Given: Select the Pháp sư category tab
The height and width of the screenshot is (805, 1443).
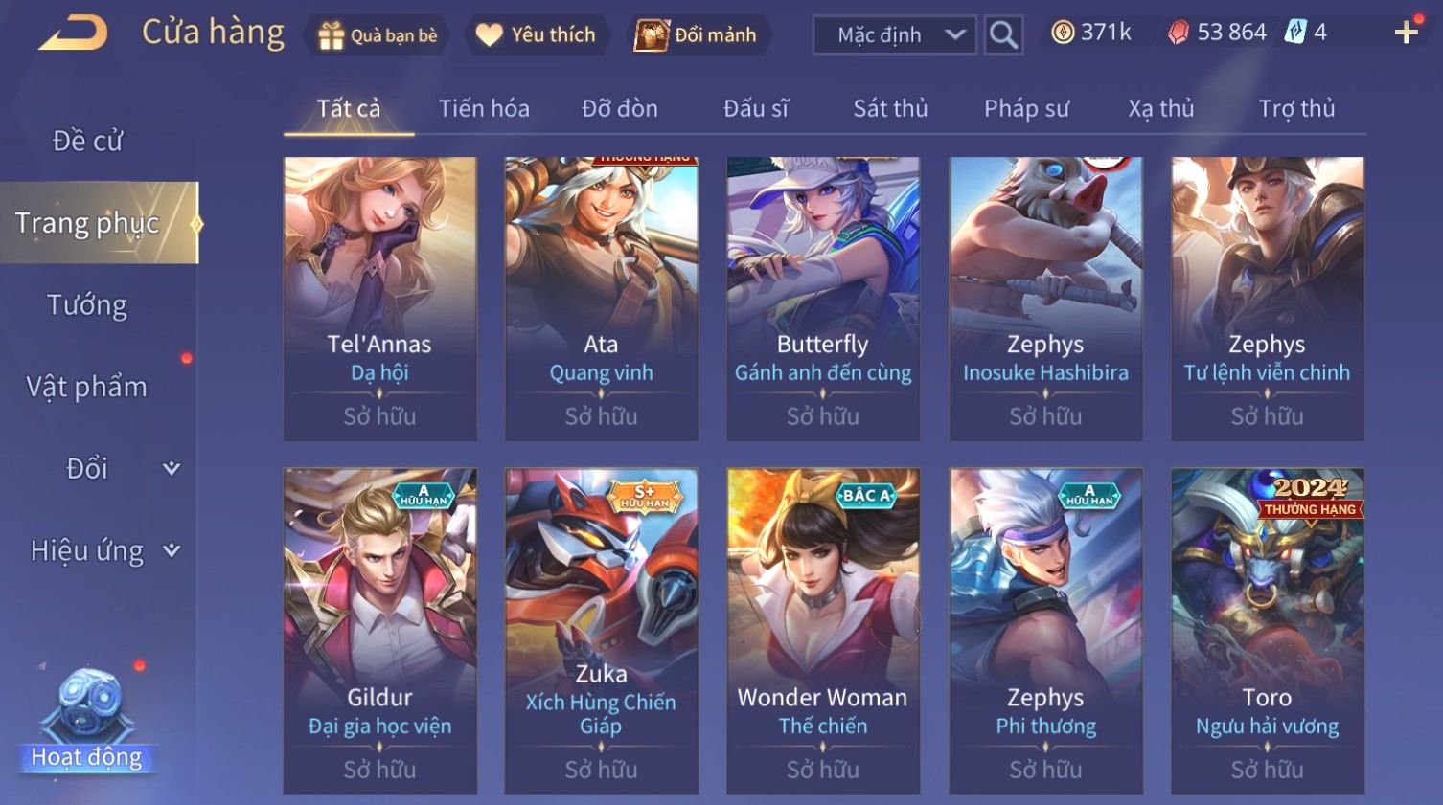Looking at the screenshot, I should coord(1026,108).
